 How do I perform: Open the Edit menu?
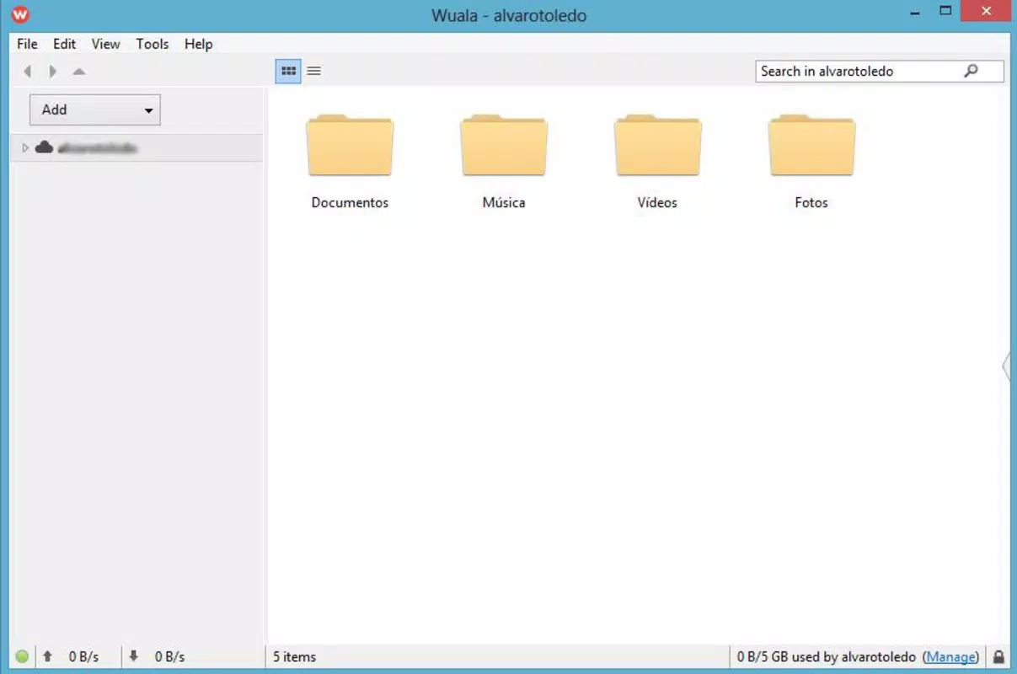pos(64,44)
